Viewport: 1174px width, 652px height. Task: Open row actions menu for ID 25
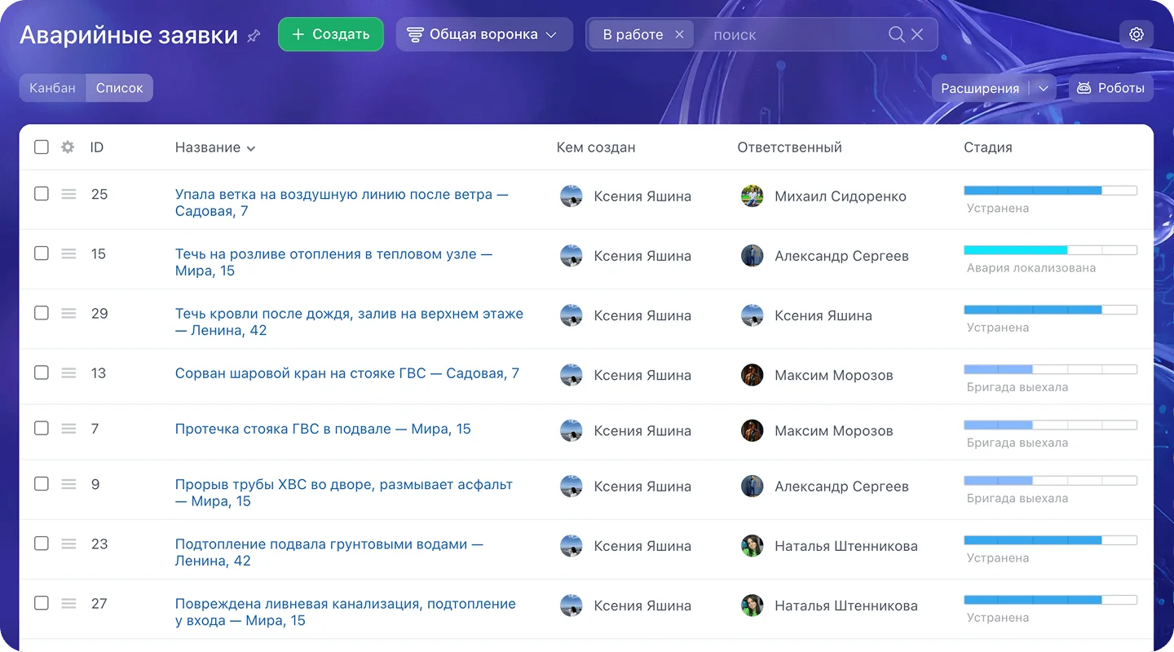[x=68, y=194]
